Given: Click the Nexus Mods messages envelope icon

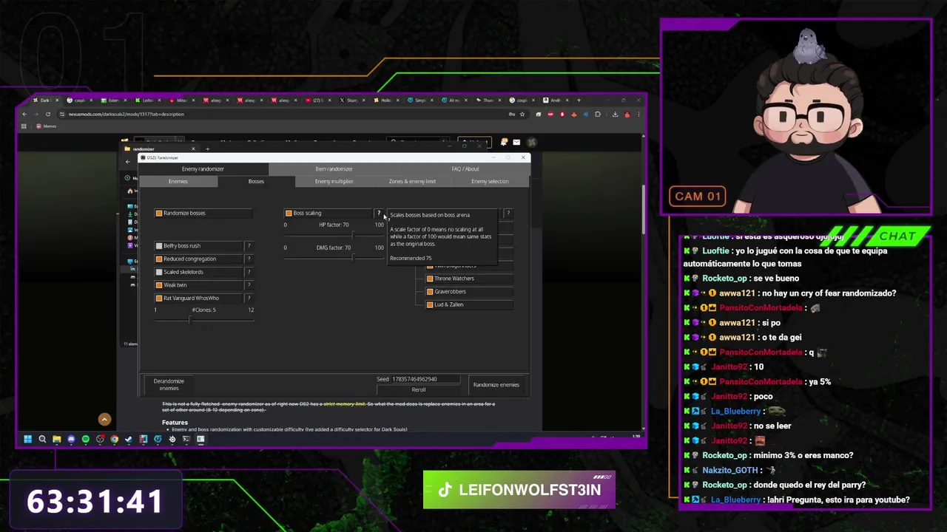Looking at the screenshot, I should click(x=516, y=142).
